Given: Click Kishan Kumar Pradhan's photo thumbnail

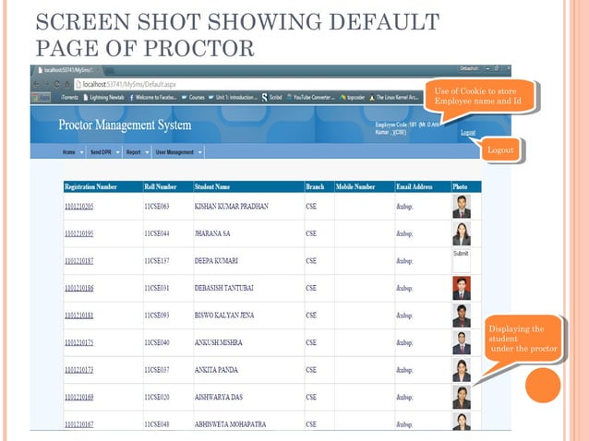Looking at the screenshot, I should 462,206.
